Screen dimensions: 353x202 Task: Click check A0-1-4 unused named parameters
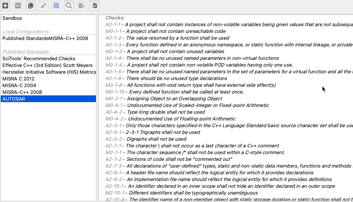click(192, 58)
